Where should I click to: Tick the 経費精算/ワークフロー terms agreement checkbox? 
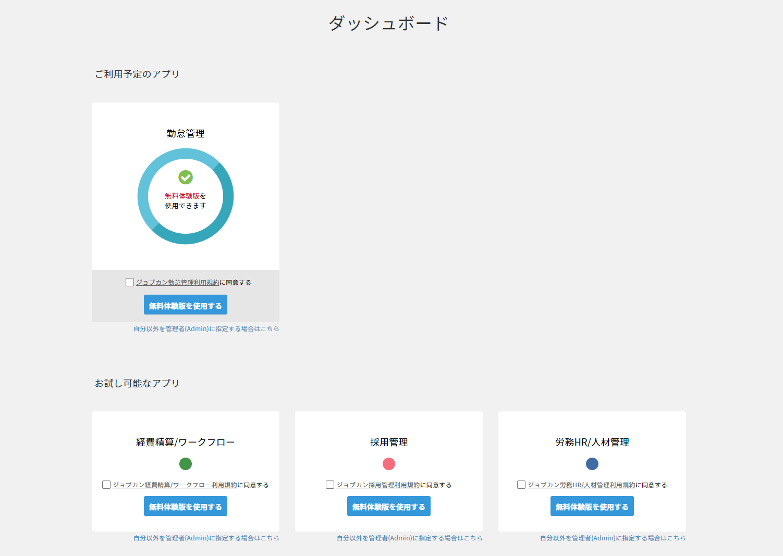[x=106, y=485]
